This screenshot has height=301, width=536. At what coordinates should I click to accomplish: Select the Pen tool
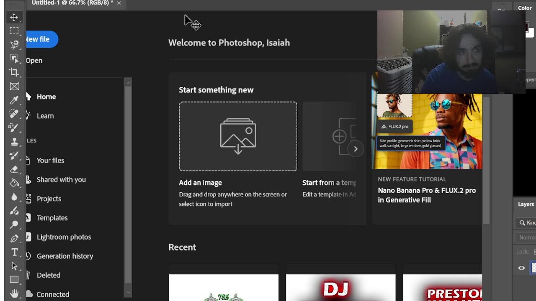click(14, 238)
